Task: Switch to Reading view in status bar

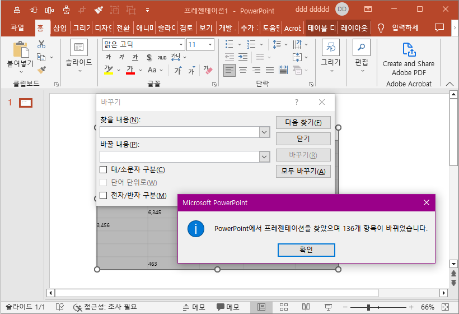Action: coord(306,307)
